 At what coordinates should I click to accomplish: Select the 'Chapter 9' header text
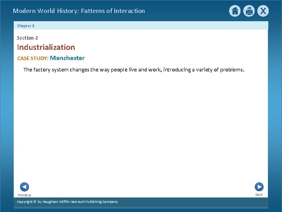pyautogui.click(x=26, y=26)
